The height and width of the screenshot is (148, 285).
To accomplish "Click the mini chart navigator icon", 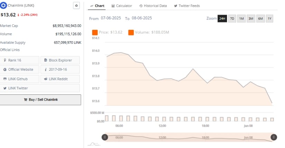I will 94,144.
